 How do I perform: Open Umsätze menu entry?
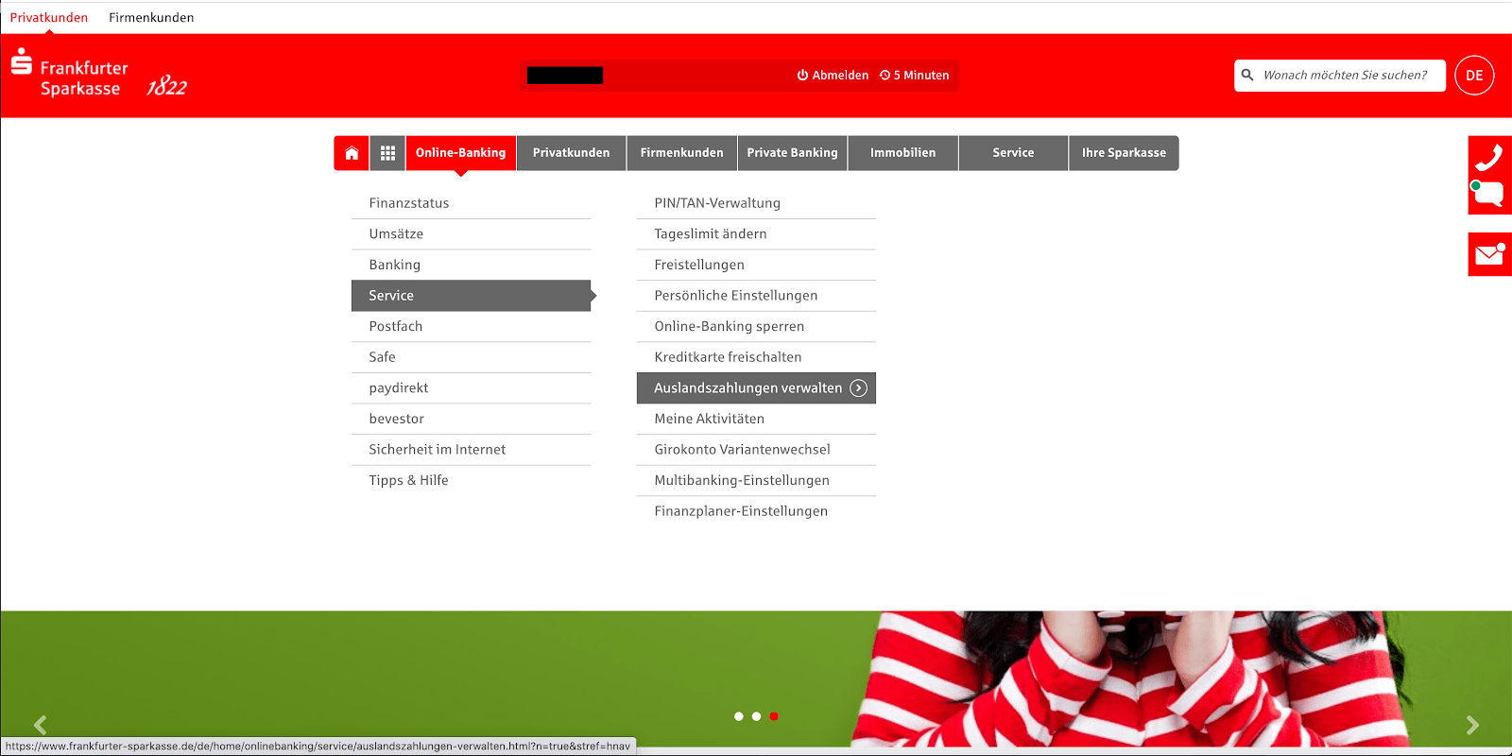click(x=471, y=234)
